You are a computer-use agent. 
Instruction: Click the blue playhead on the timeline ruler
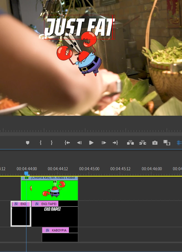(x=26, y=173)
